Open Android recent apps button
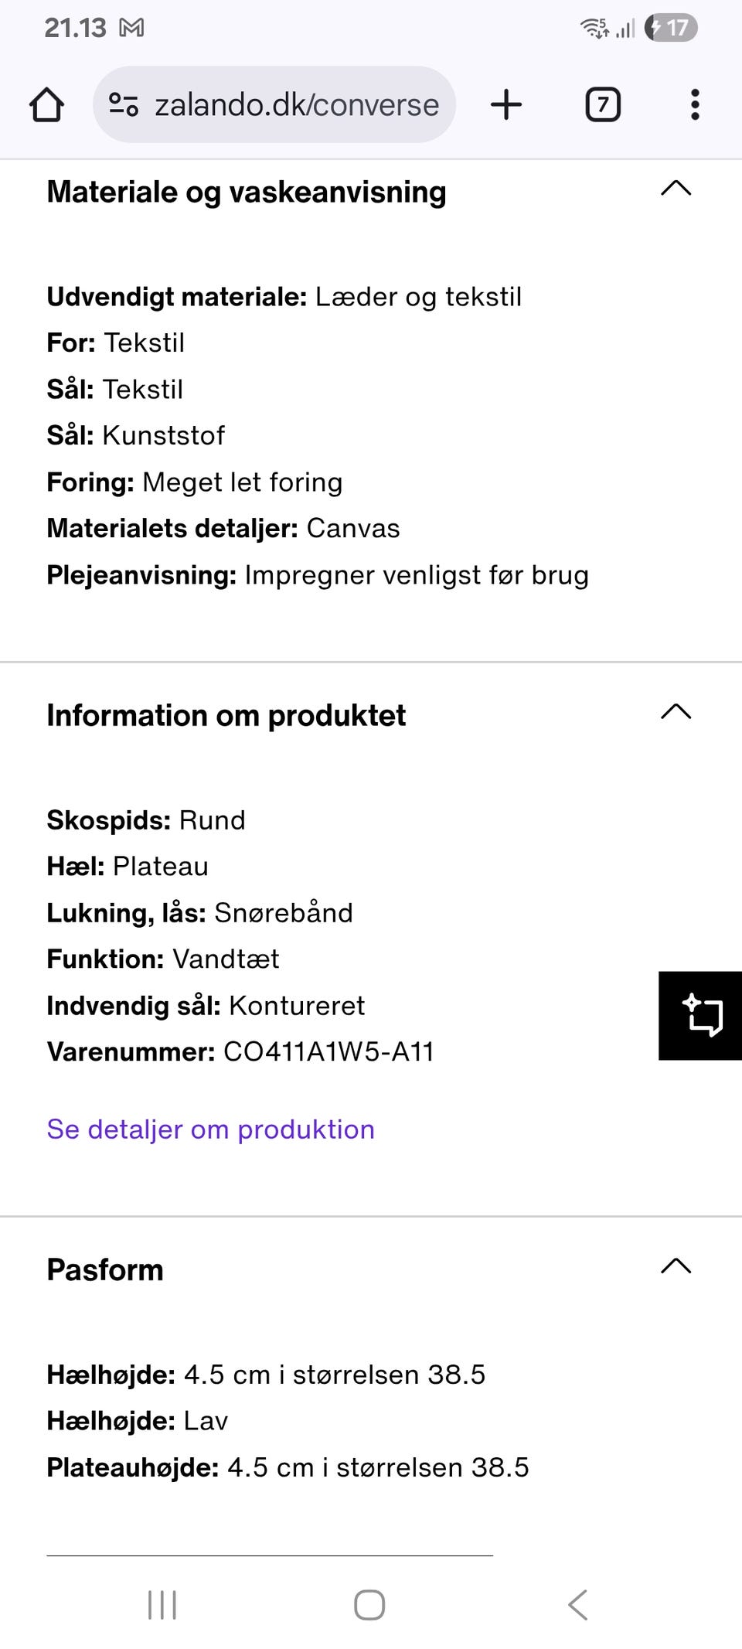 162,1605
